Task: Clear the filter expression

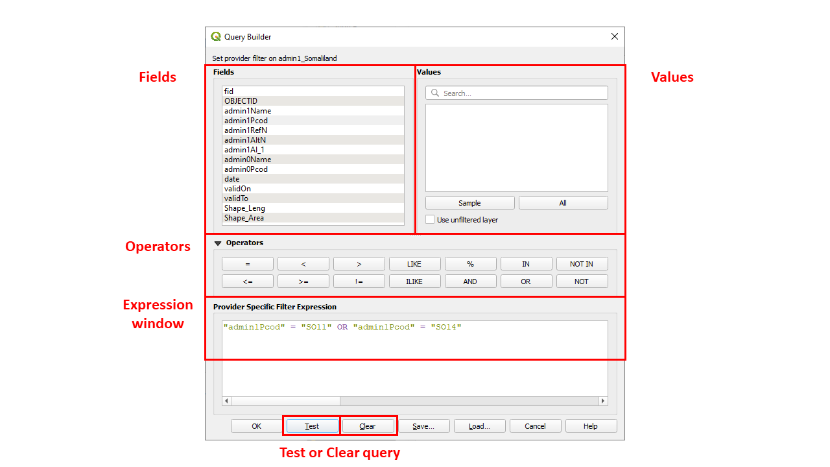Action: pyautogui.click(x=368, y=426)
